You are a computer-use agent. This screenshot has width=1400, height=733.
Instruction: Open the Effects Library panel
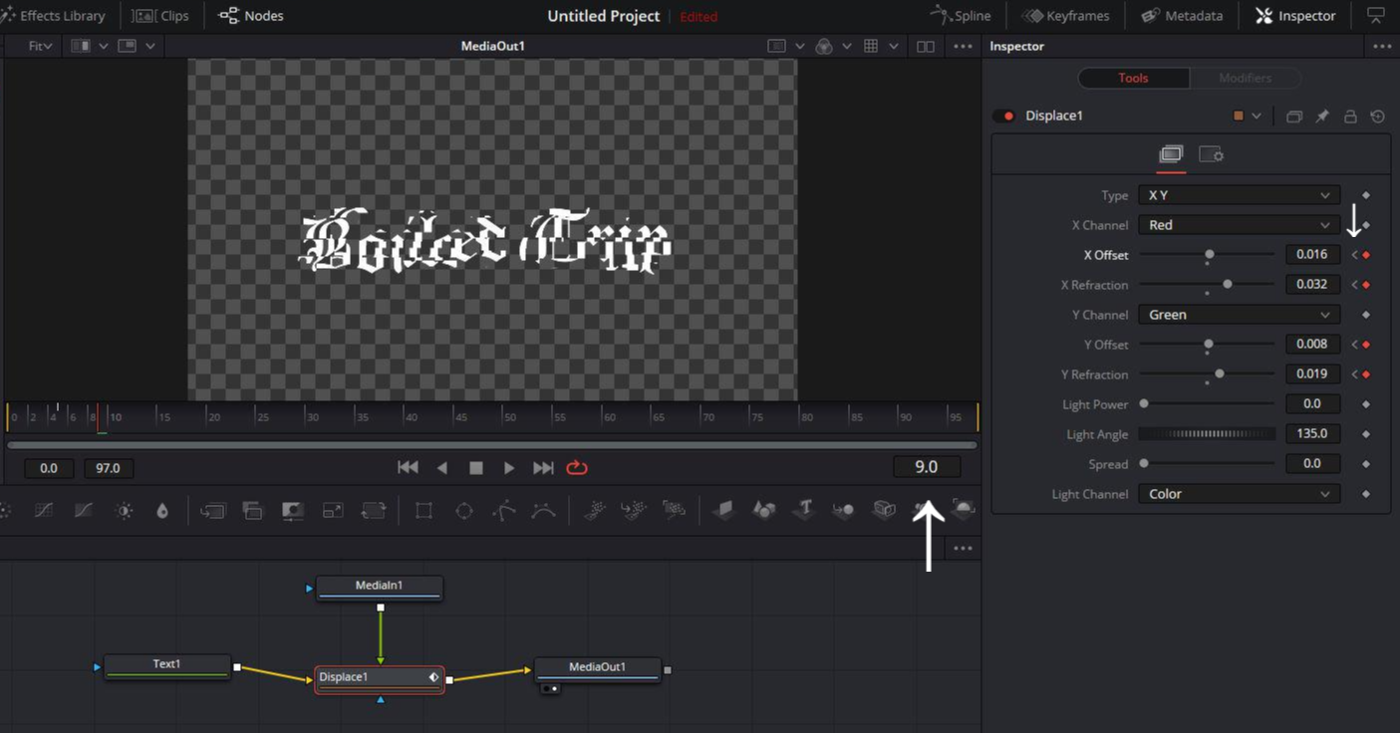click(x=54, y=16)
